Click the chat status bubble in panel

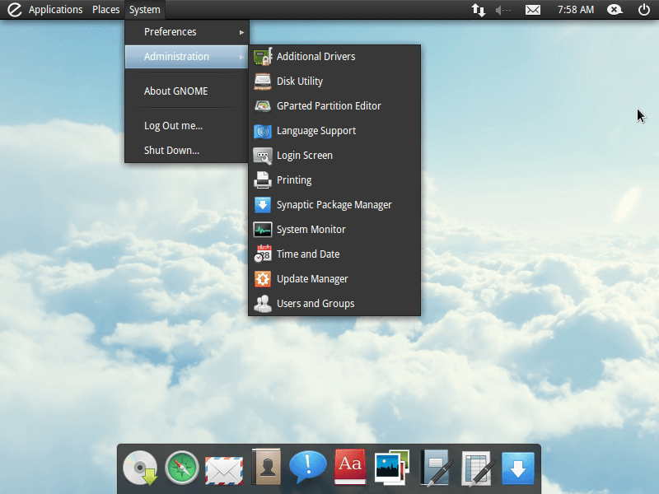click(615, 10)
